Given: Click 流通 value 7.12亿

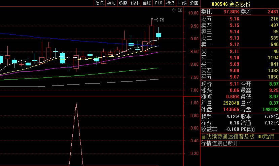Looking at the screenshot, I should [271, 123].
